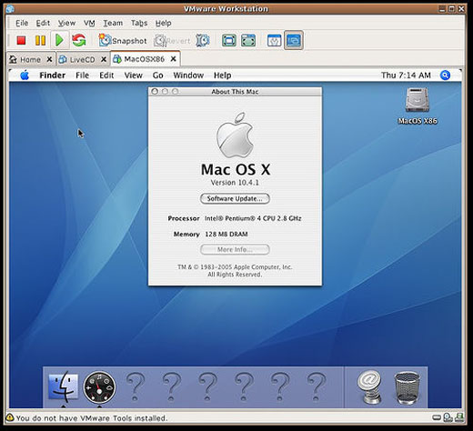
Task: Click the hard disk status bar icon
Action: coord(437,418)
